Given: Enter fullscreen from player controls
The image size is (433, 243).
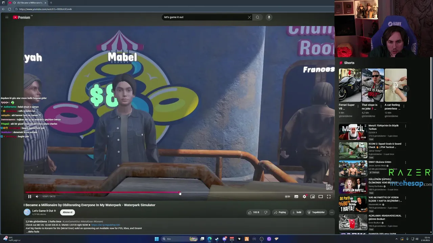Looking at the screenshot, I should click(328, 196).
